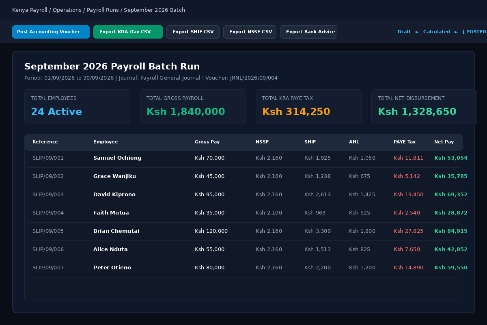Export SHIF CSV file
This screenshot has width=487, height=325.
point(193,32)
